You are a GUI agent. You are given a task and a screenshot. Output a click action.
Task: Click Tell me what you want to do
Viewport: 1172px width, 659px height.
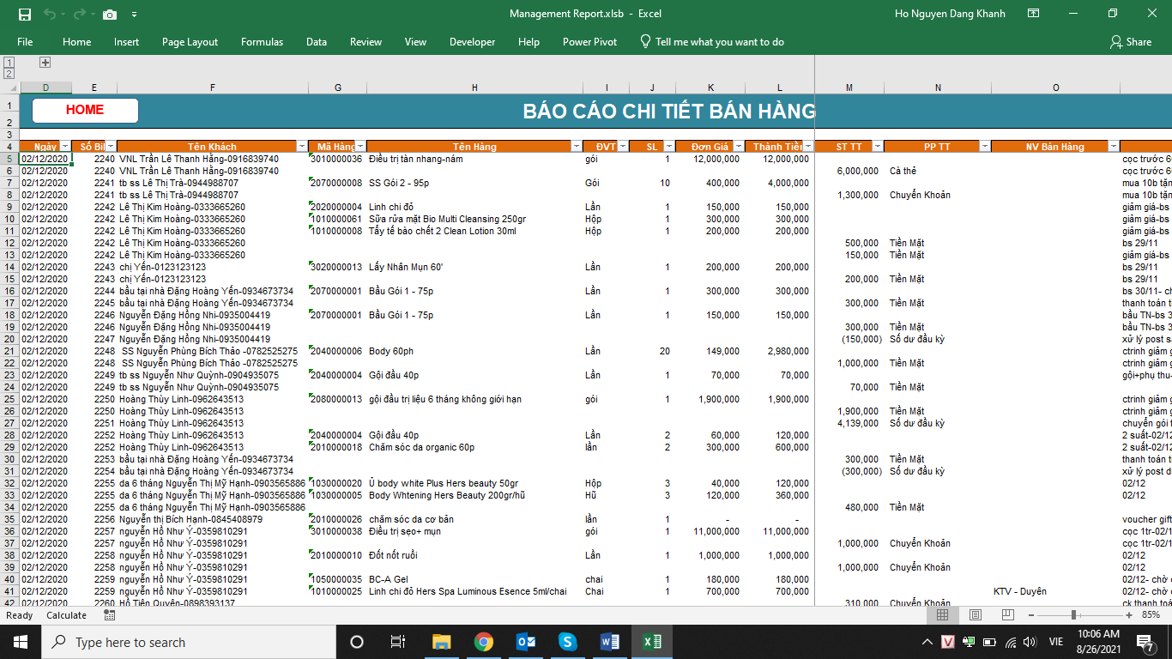point(712,42)
